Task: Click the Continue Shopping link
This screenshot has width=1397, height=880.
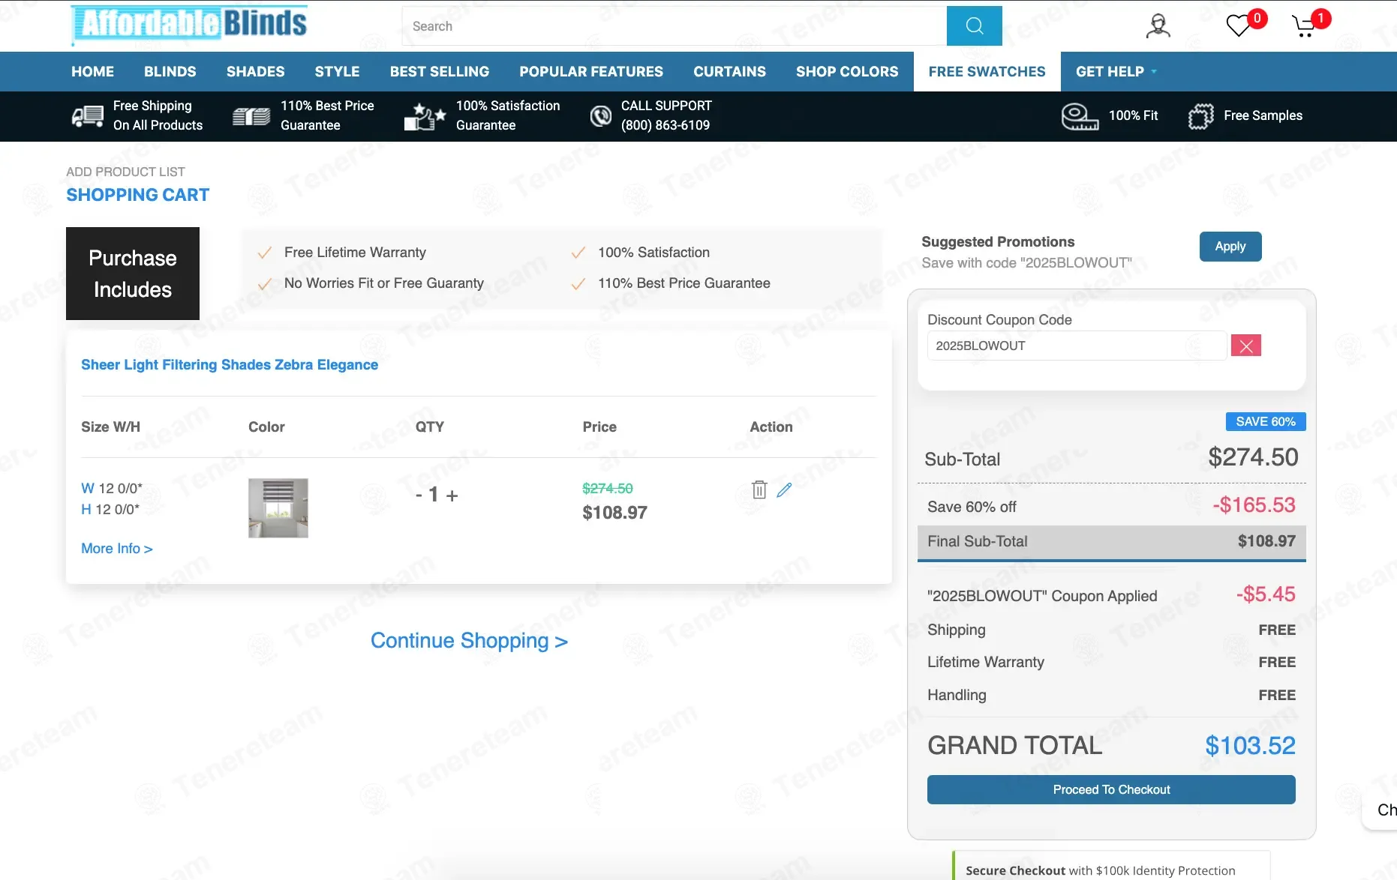Action: (x=469, y=641)
